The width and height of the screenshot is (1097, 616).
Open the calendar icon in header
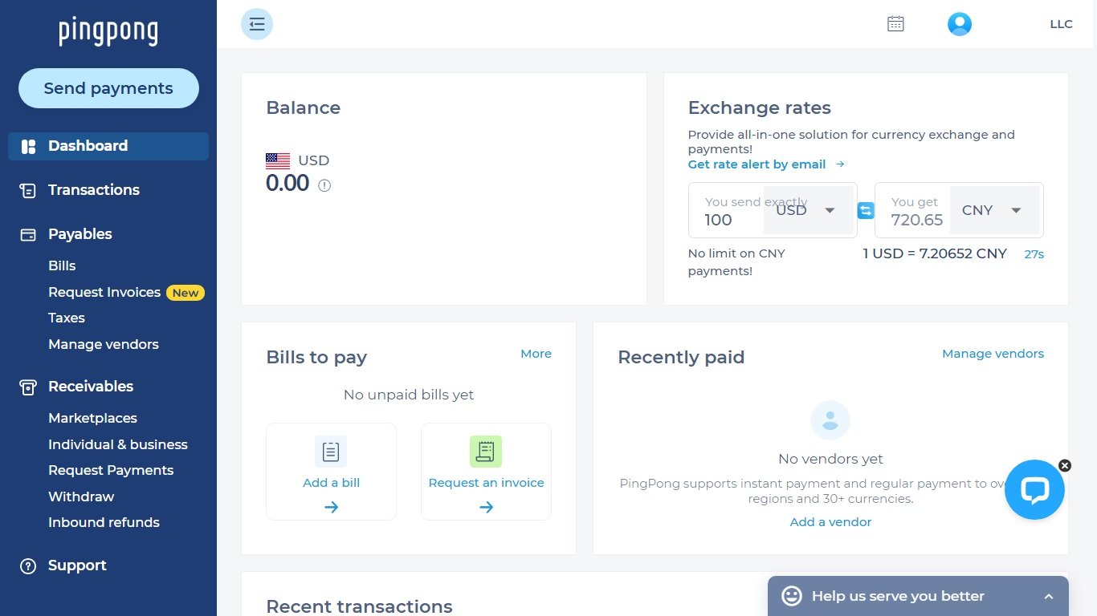895,24
